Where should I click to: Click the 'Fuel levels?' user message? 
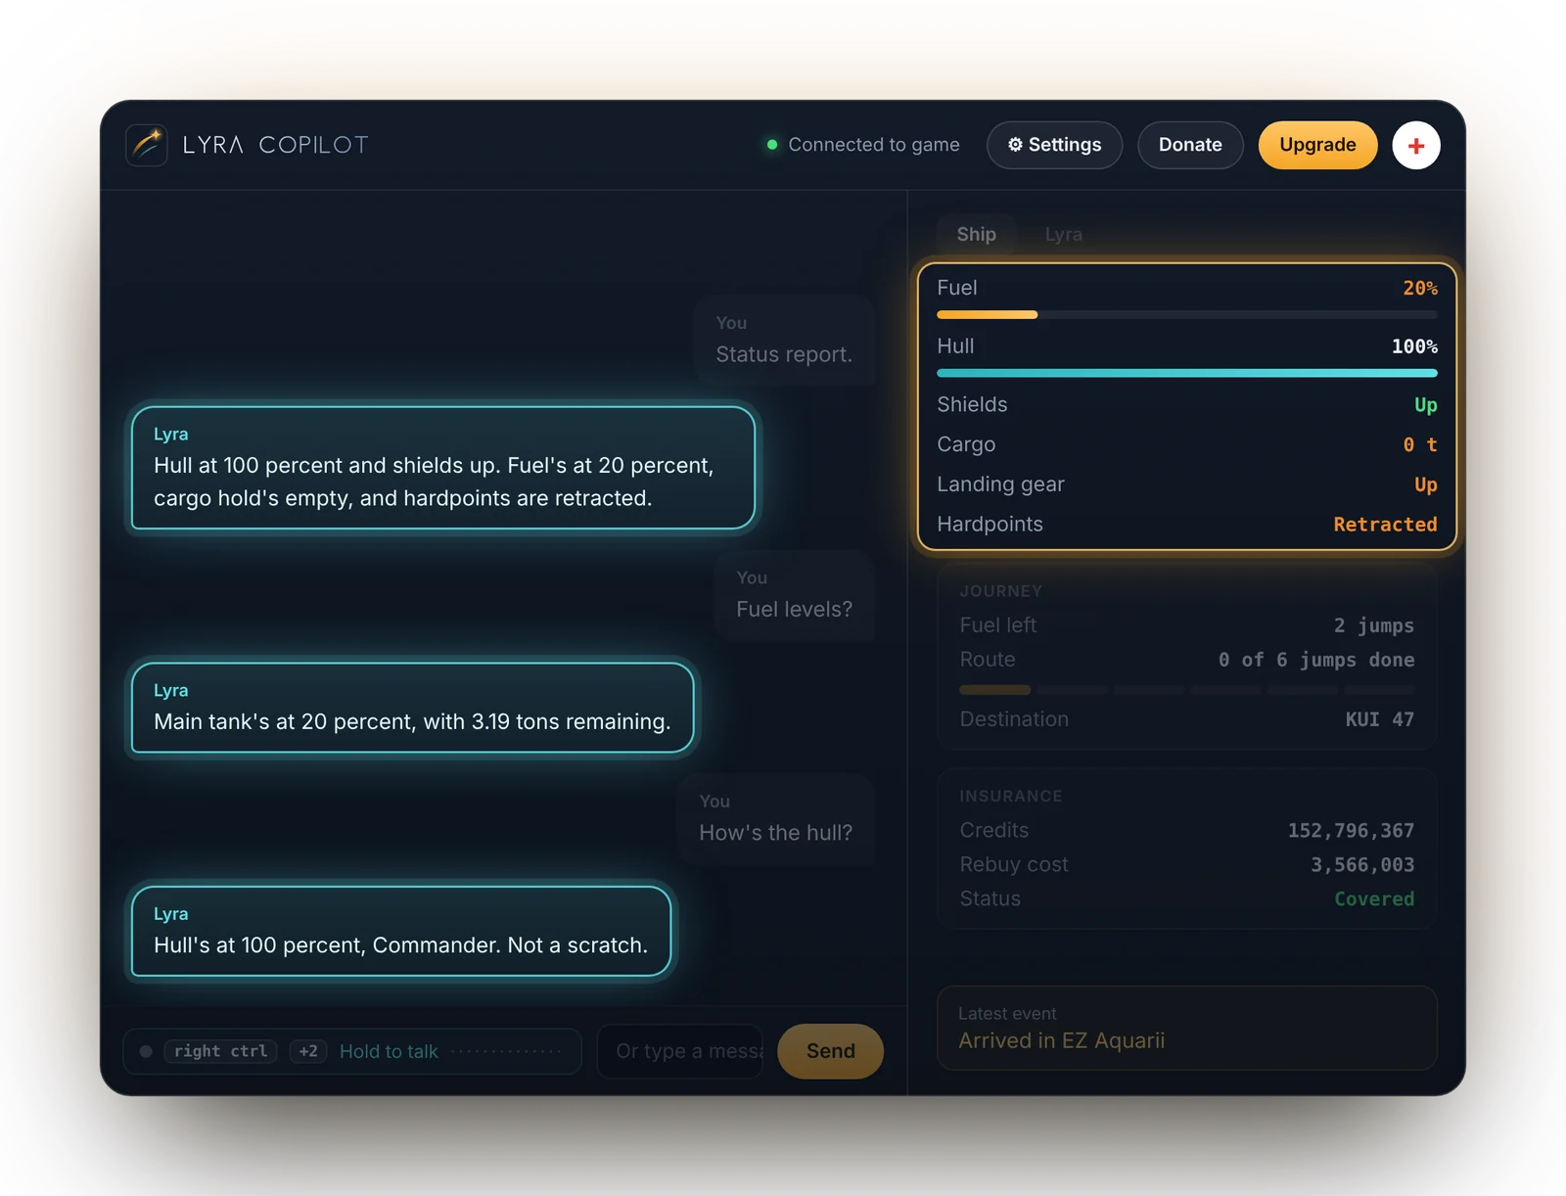point(794,595)
